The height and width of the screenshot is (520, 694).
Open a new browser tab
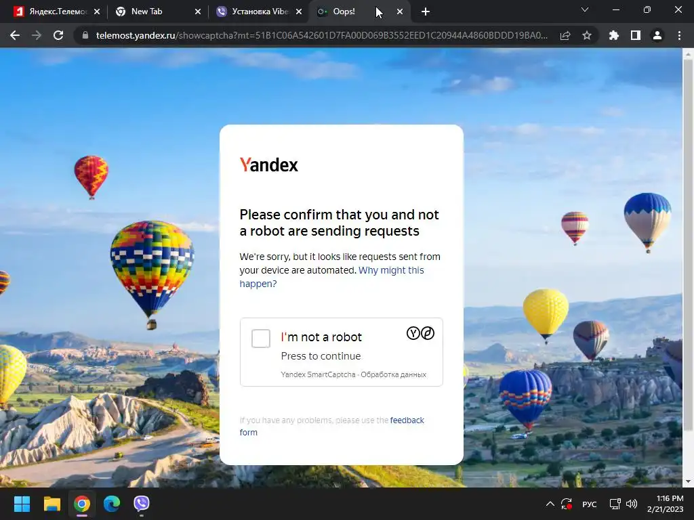tap(426, 12)
